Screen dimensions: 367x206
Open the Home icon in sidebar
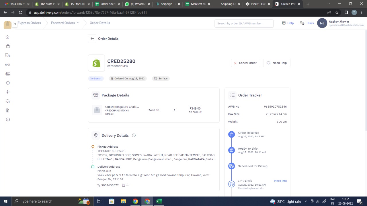(x=8, y=37)
